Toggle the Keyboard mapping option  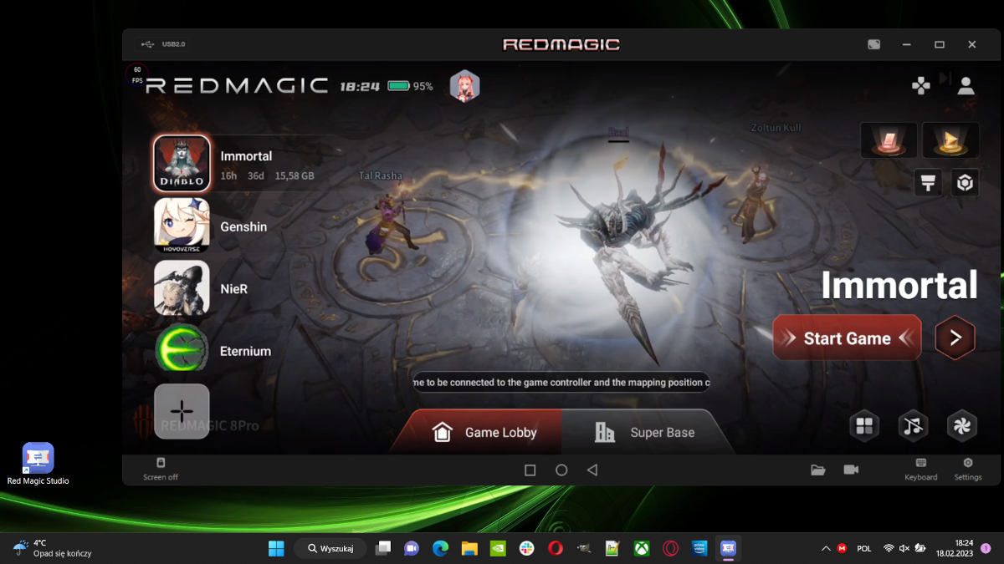click(x=920, y=469)
